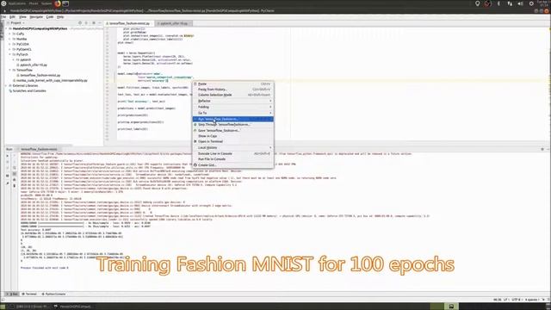Open the PyCharm taskbar window button
The width and height of the screenshot is (551, 310).
(x=73, y=307)
